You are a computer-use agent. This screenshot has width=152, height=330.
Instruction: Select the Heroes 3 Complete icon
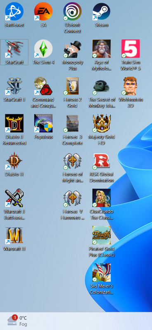72,123
